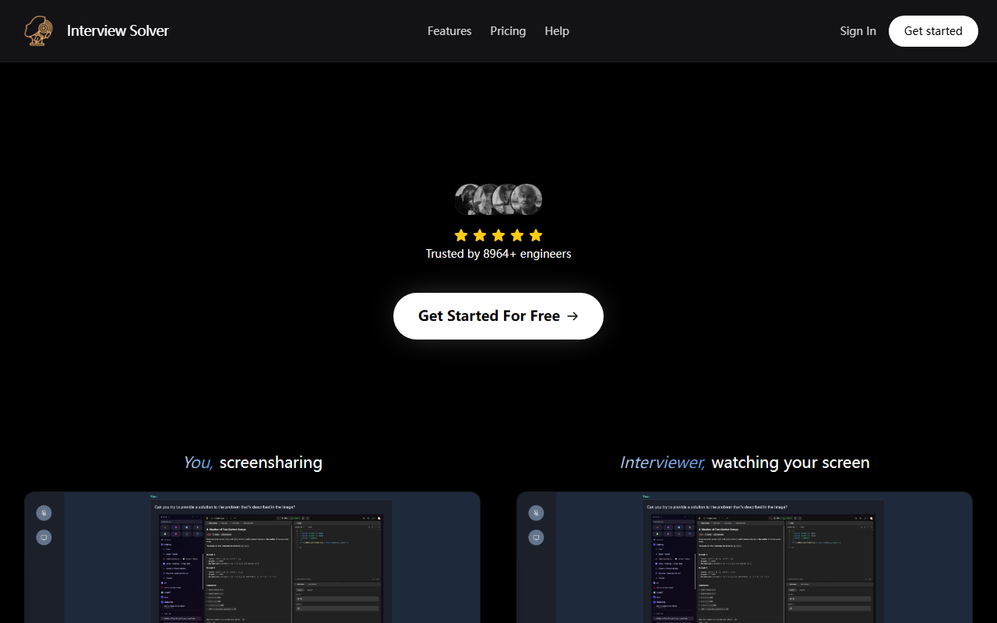The image size is (997, 623).
Task: Click the Get started header button
Action: coord(933,31)
